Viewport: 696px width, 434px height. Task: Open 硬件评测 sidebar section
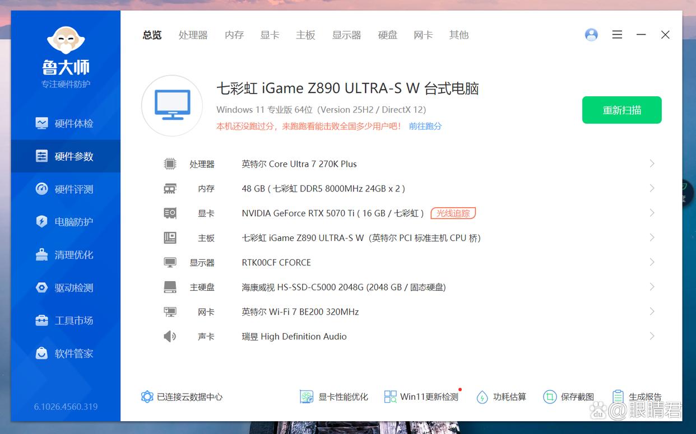(66, 189)
